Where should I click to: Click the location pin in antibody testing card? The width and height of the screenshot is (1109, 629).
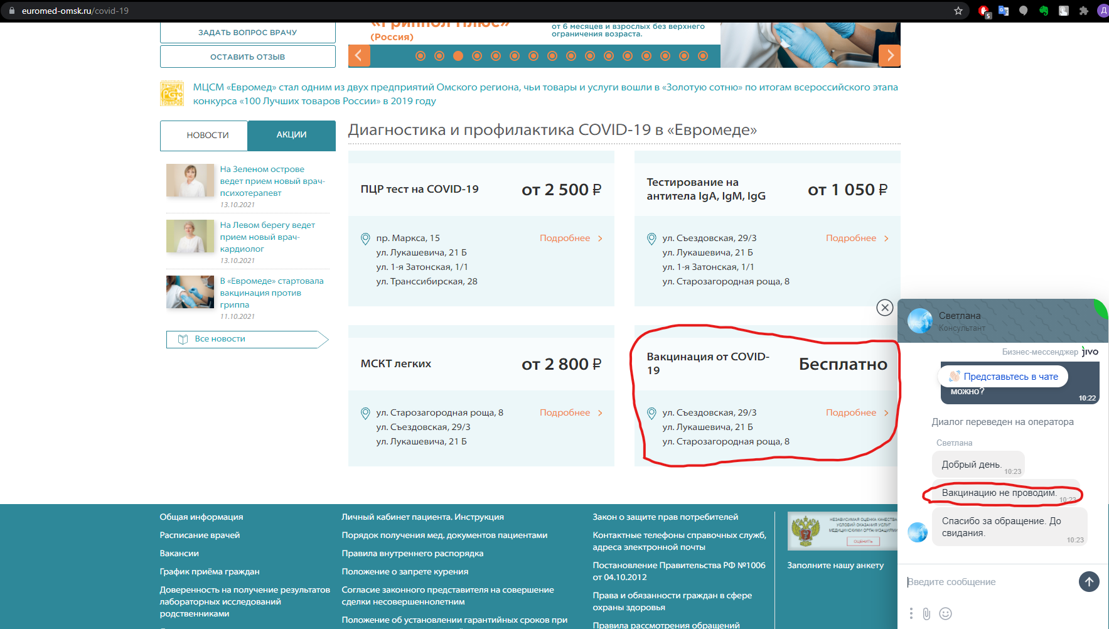click(x=651, y=239)
